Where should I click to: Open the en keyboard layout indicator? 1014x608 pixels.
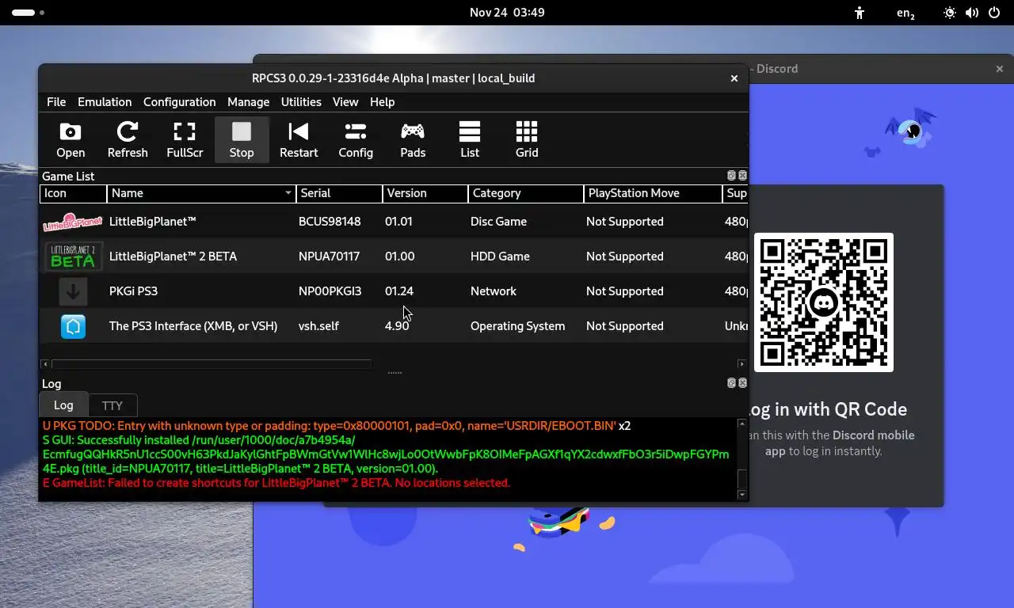[x=905, y=13]
